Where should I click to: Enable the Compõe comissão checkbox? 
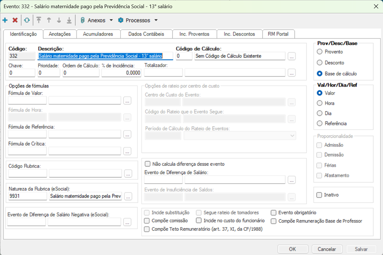[x=146, y=221]
